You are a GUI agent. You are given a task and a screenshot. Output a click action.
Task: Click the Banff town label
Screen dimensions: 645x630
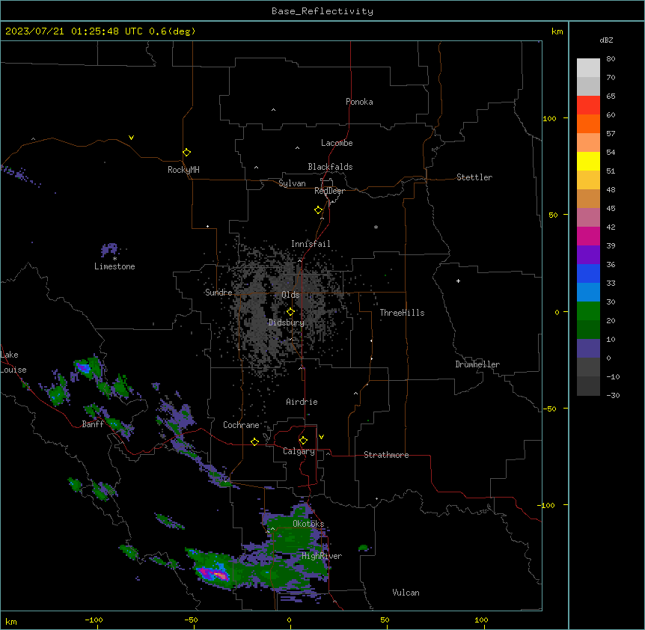(x=93, y=424)
